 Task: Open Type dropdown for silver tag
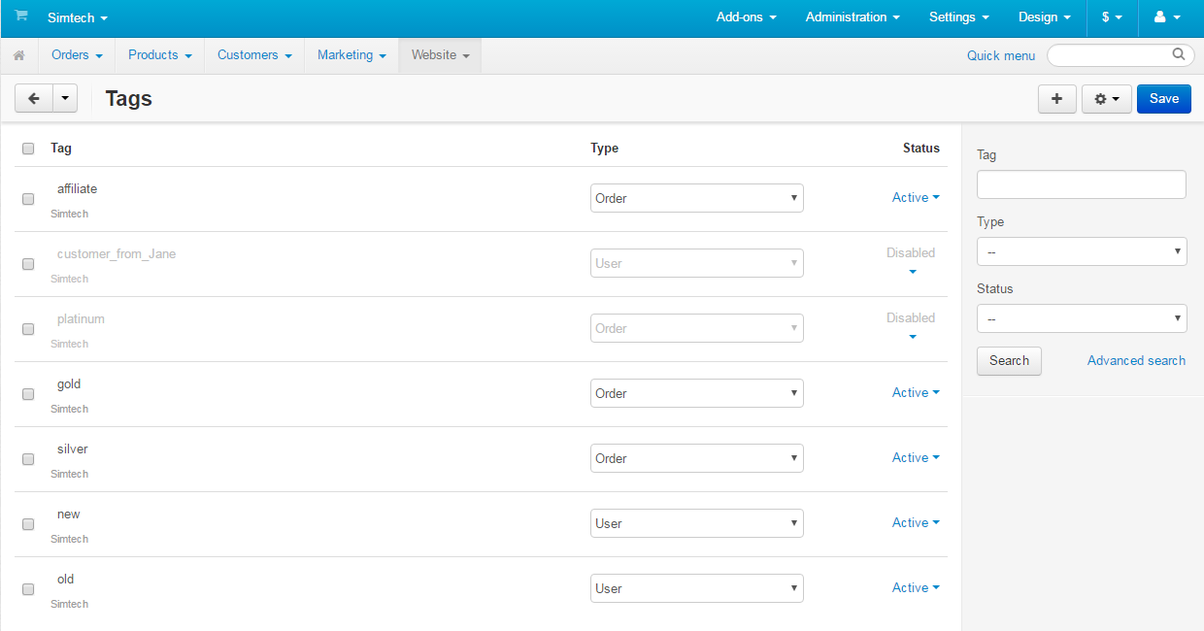[x=697, y=458]
